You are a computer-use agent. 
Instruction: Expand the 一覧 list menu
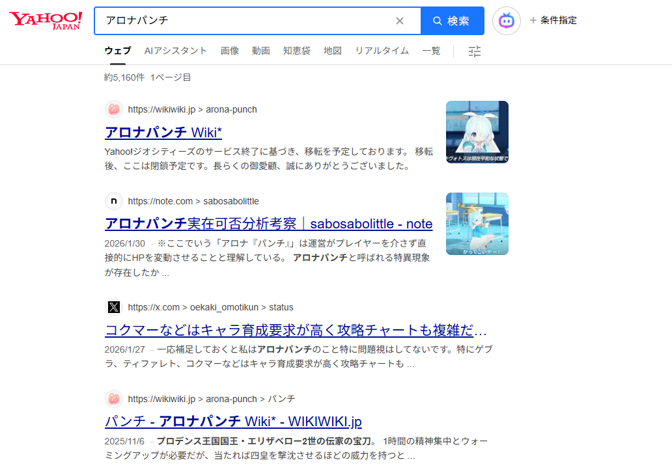coord(431,51)
